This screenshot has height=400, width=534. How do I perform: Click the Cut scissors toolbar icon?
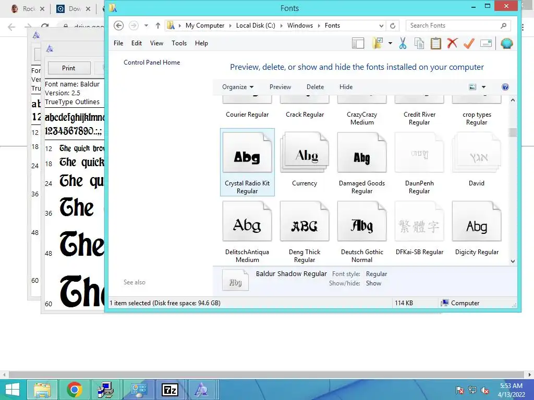403,44
